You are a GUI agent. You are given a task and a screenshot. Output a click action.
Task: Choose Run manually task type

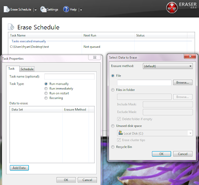[46, 84]
